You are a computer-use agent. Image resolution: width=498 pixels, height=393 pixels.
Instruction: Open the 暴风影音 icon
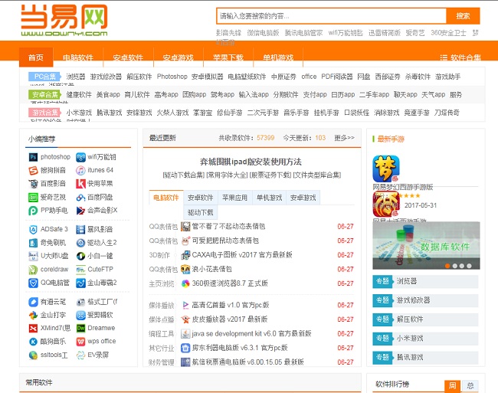pos(80,230)
